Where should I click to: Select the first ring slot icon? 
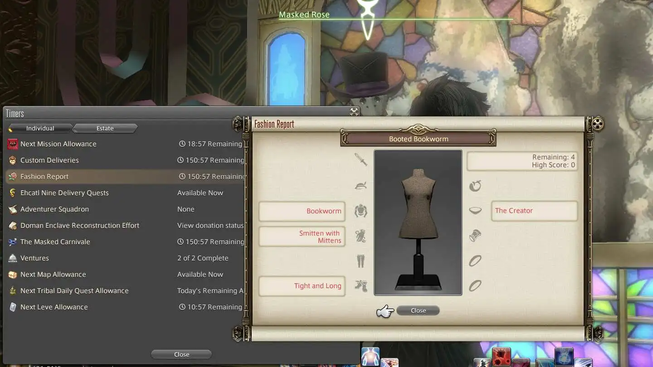tap(475, 261)
